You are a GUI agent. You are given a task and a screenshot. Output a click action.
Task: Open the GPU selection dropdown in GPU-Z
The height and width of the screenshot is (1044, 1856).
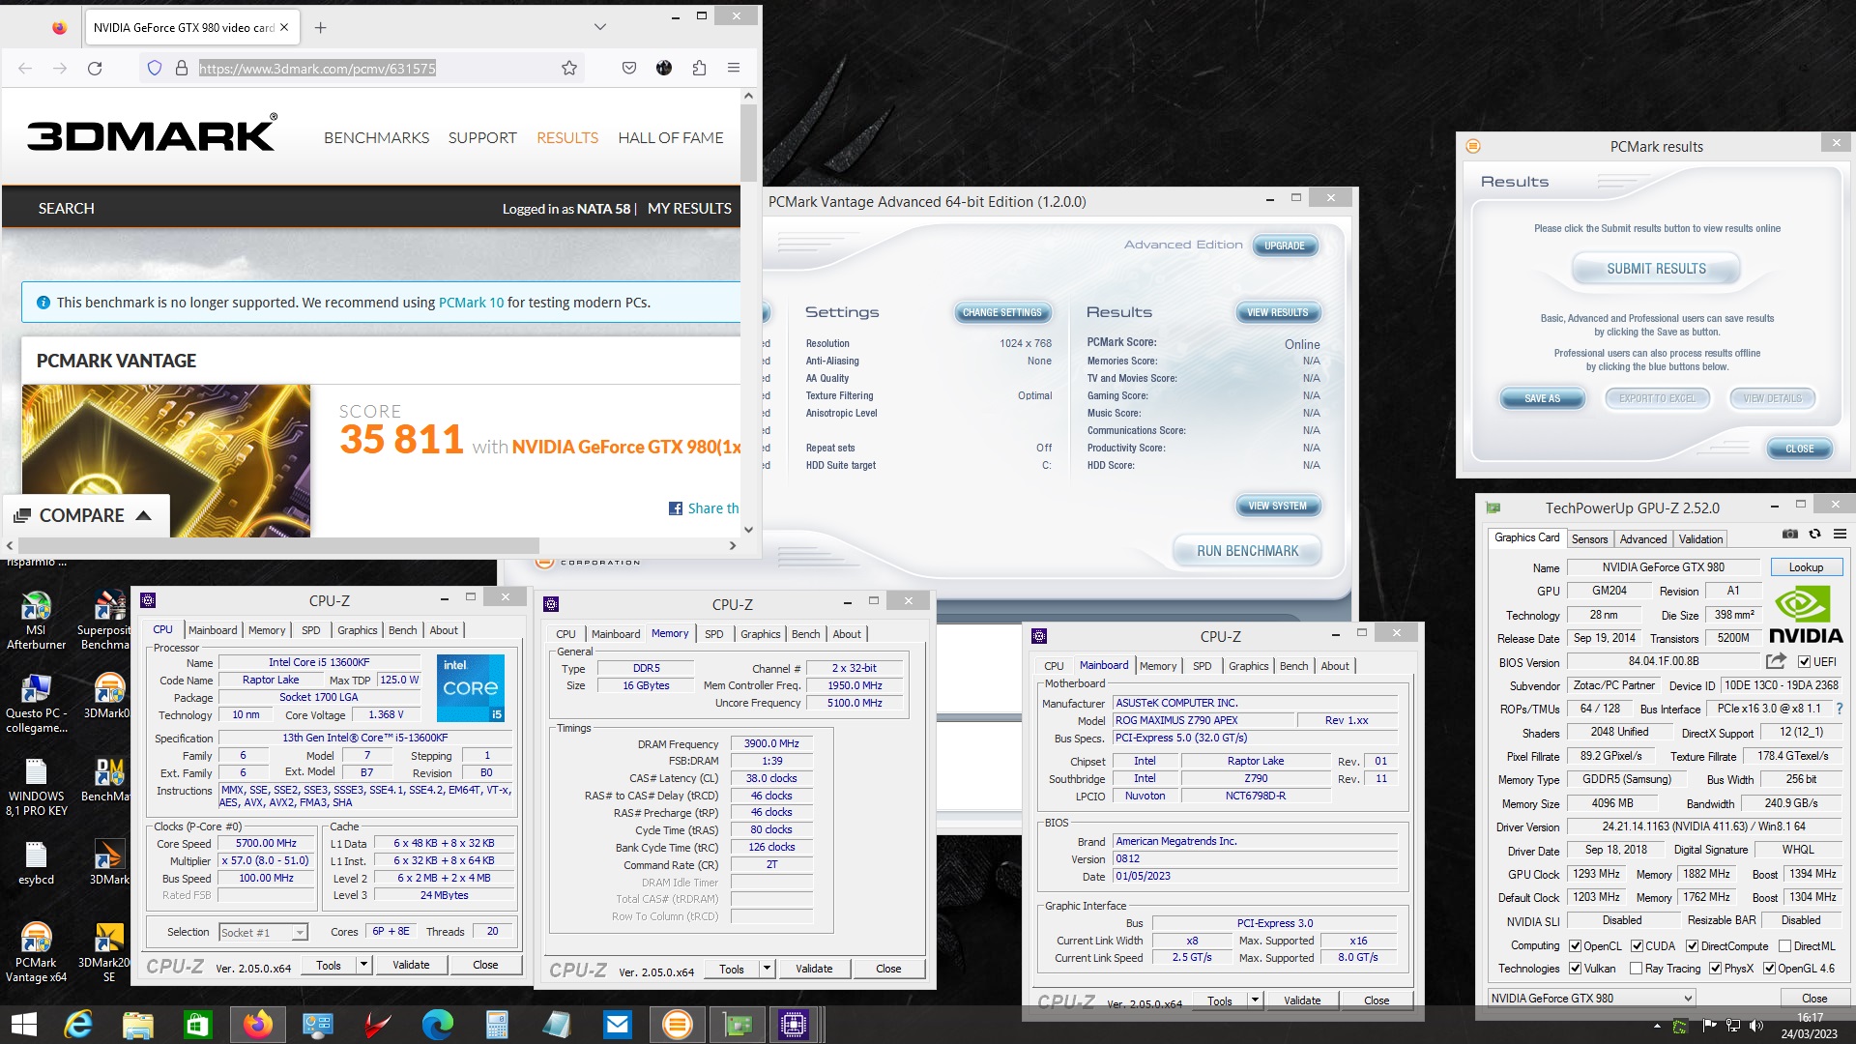coord(1591,999)
